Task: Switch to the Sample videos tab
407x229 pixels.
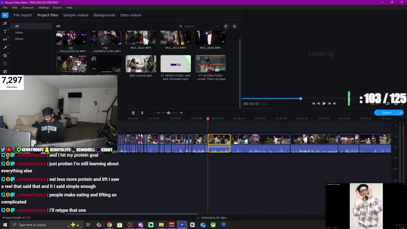Action: [76, 15]
